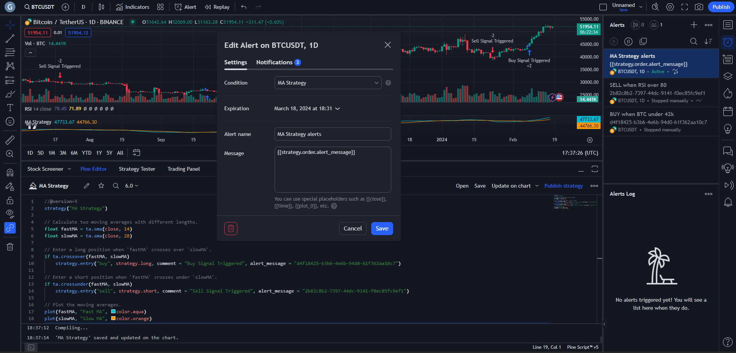The height and width of the screenshot is (353, 736).
Task: Collapse the indicator legend arrow
Action: [x=30, y=52]
